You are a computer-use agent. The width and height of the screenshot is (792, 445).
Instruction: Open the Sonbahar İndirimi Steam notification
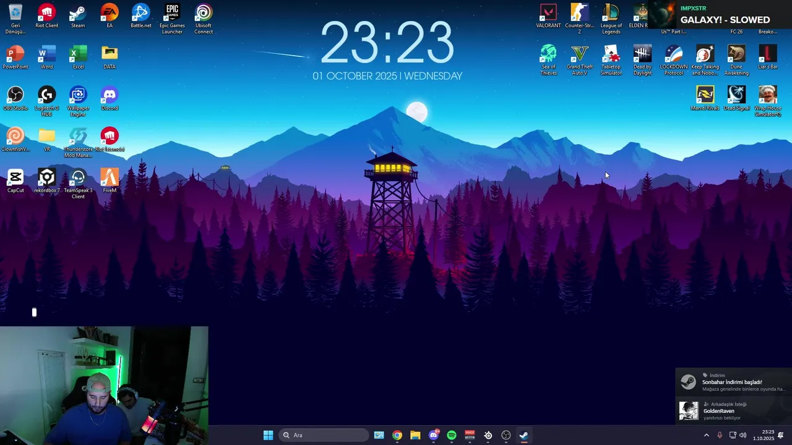[x=733, y=383]
